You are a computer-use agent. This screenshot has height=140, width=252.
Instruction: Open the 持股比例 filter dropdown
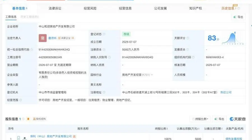[x=200, y=119]
